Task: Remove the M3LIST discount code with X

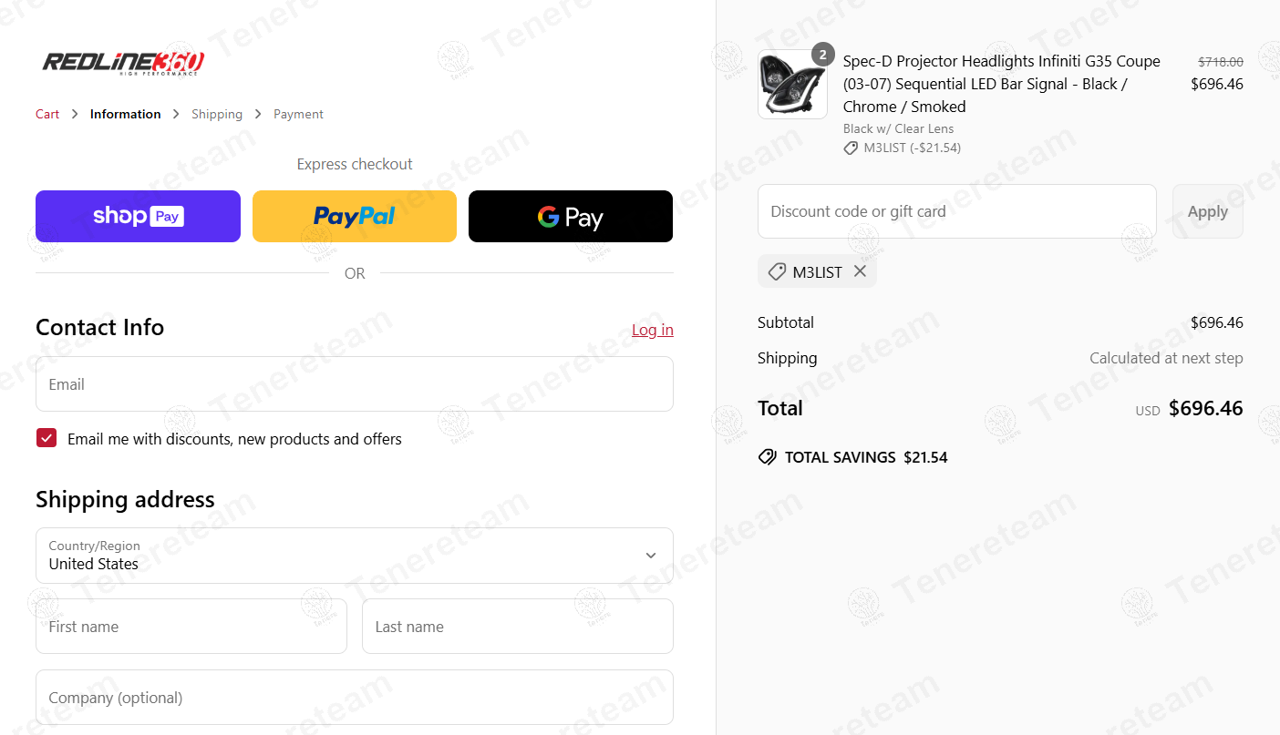Action: click(860, 271)
